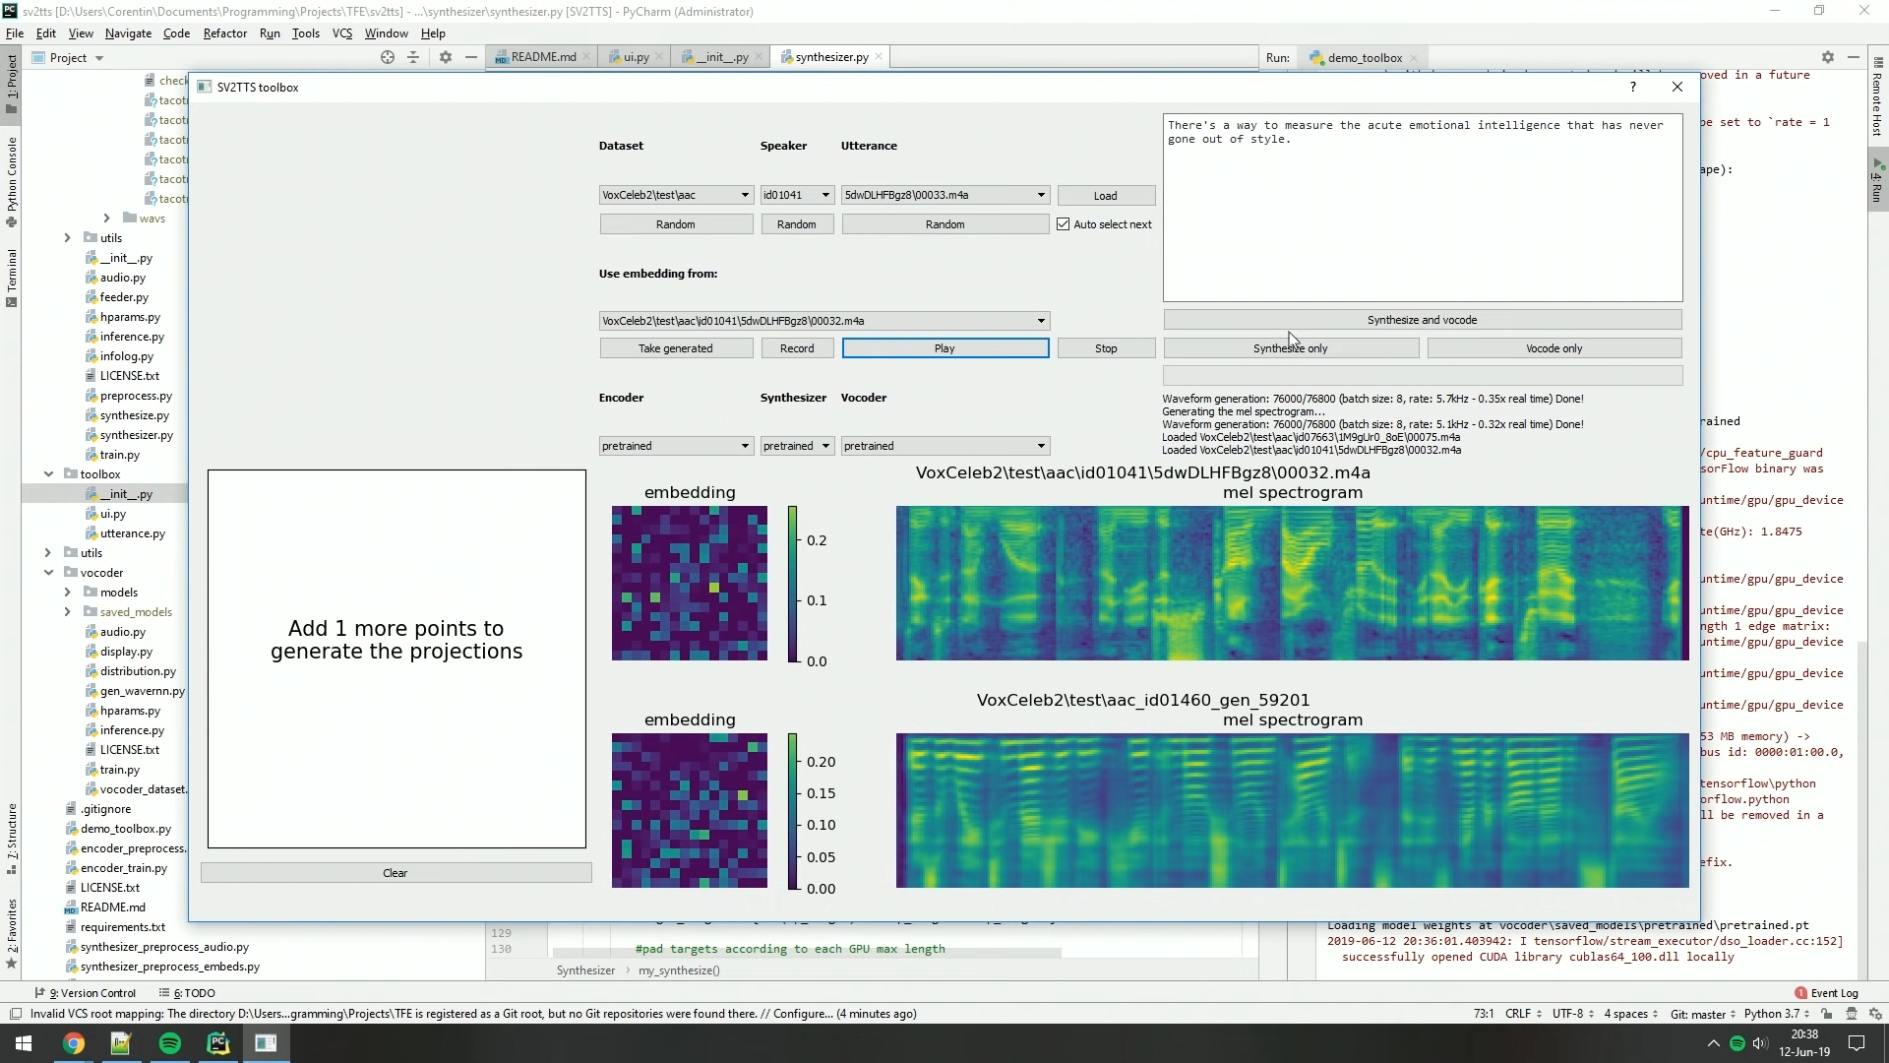The width and height of the screenshot is (1889, 1063).
Task: Click Random dataset selection button
Action: 676,223
